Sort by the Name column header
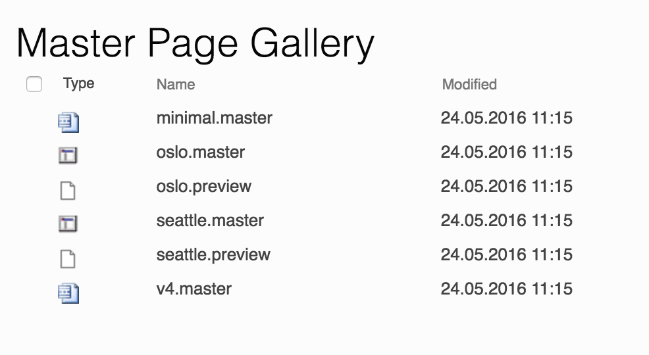Image resolution: width=649 pixels, height=355 pixels. [176, 84]
